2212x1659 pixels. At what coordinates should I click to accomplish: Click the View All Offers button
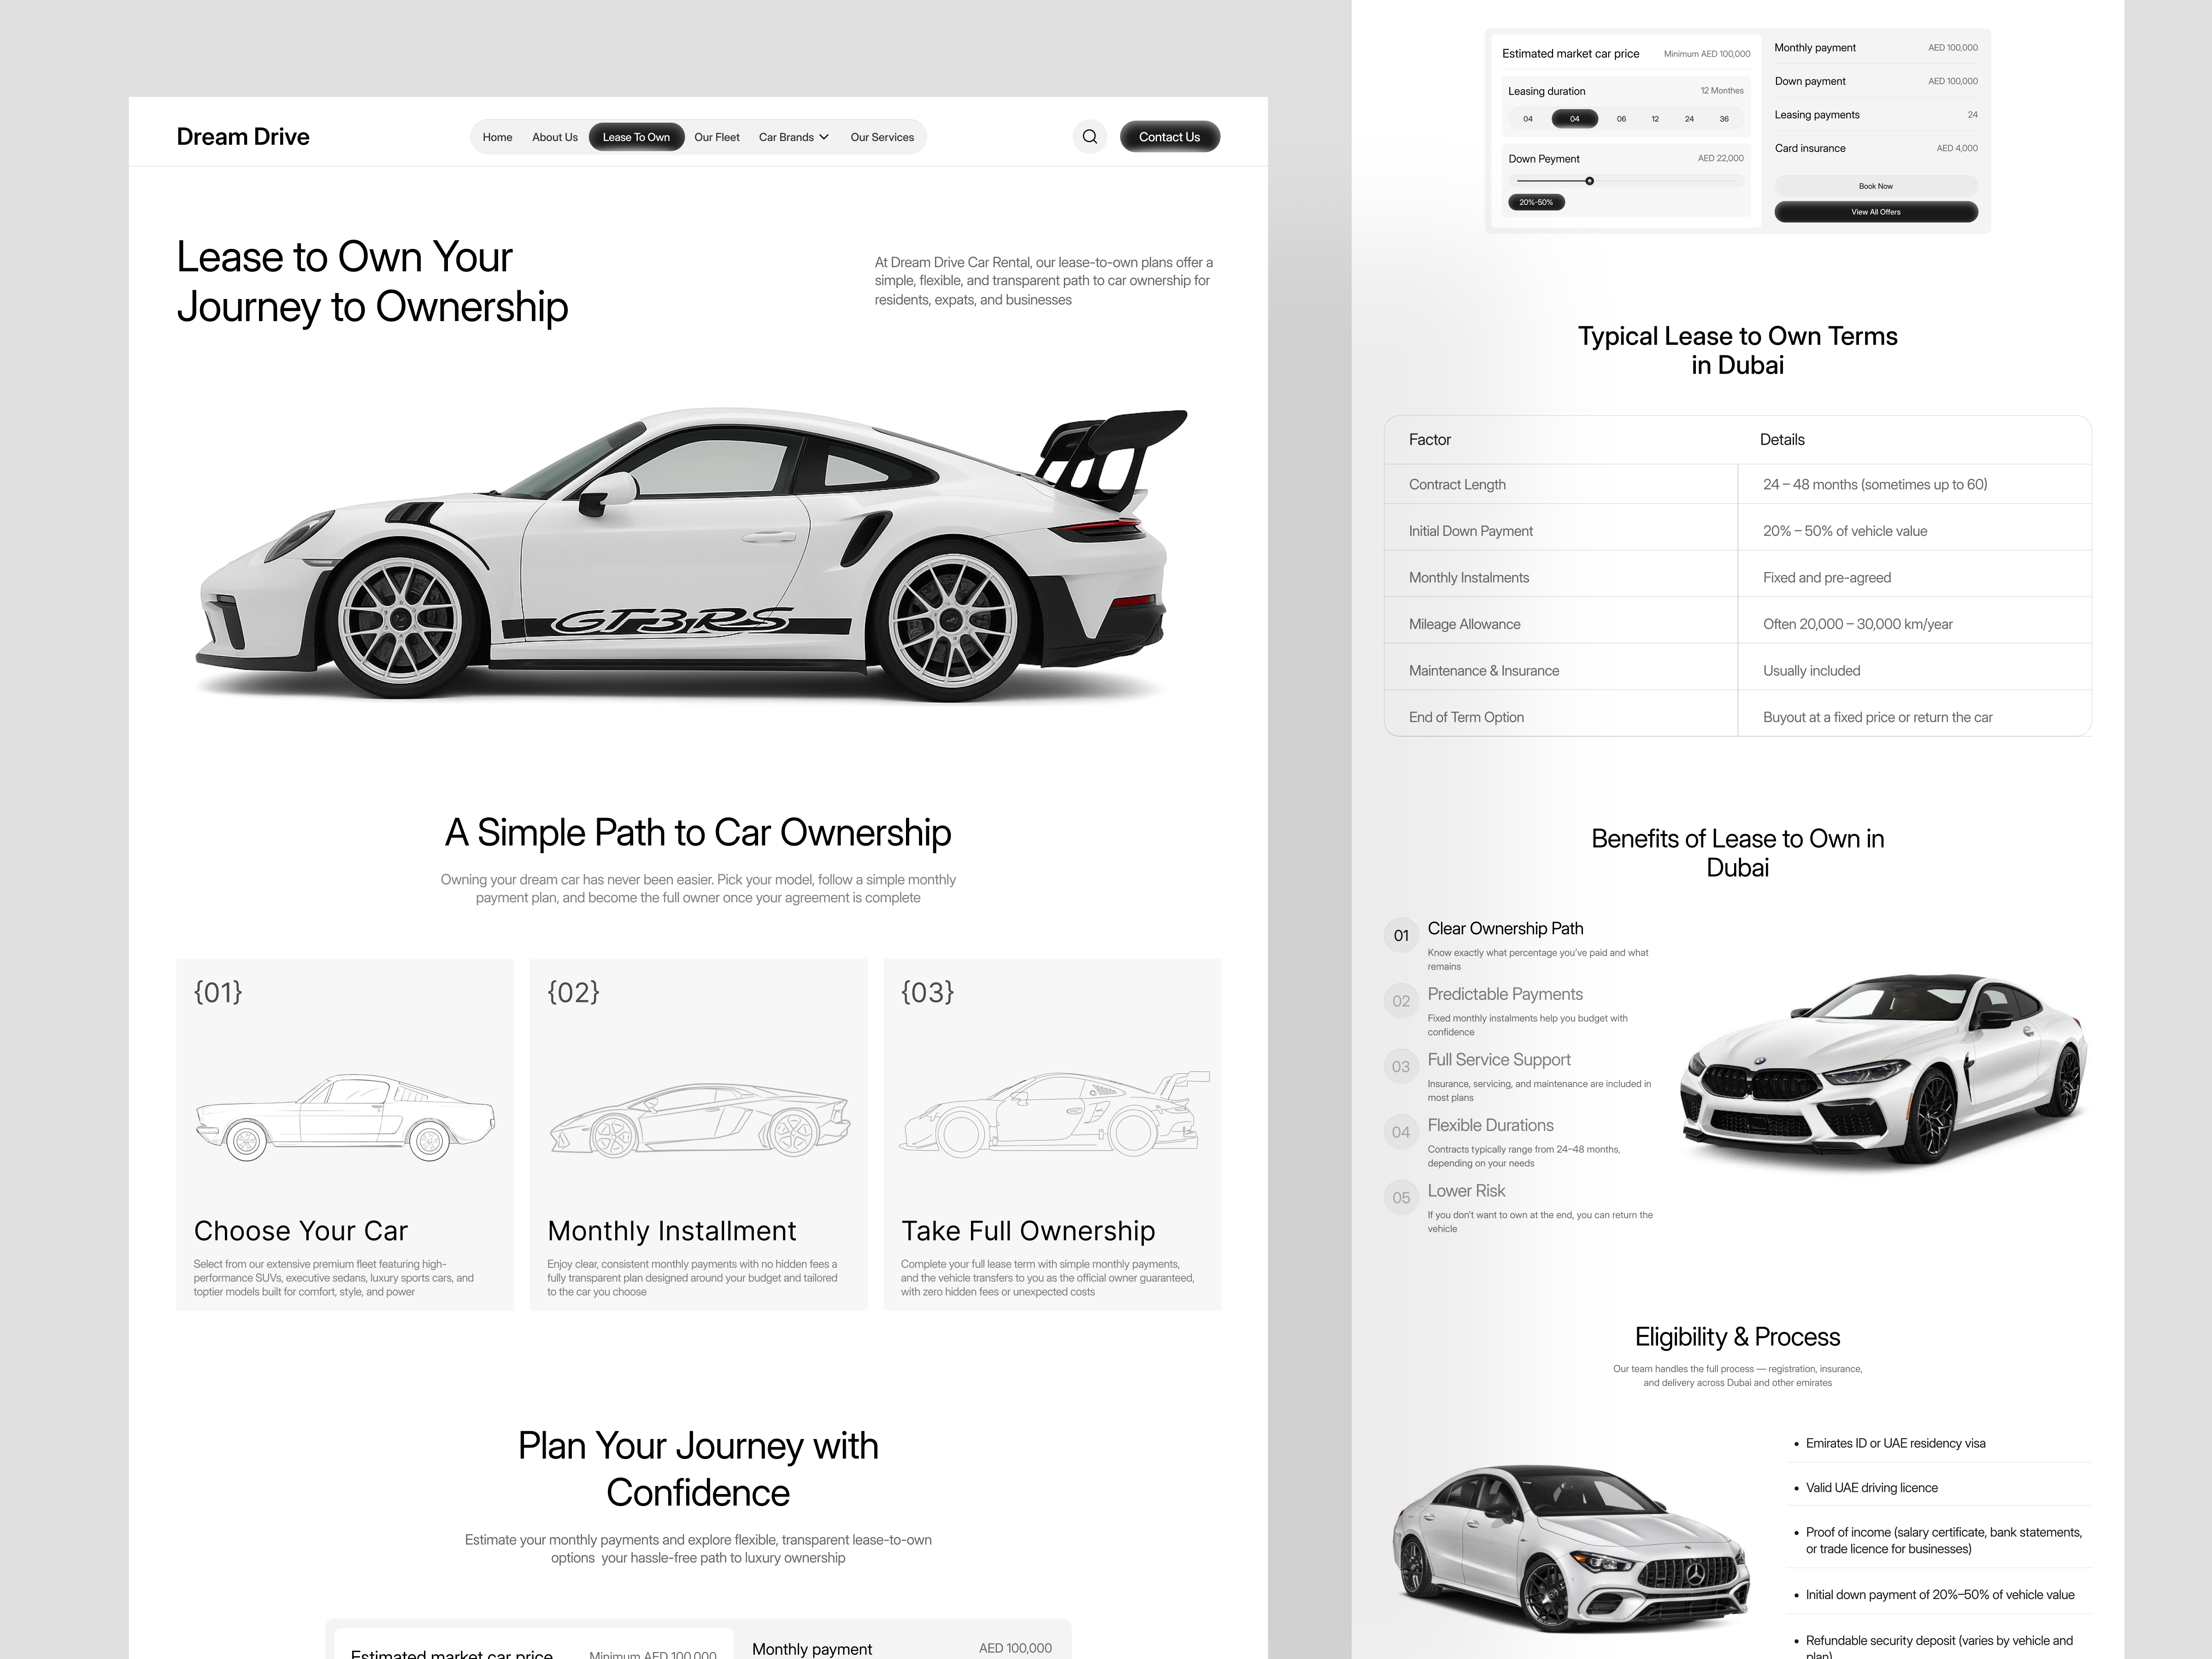tap(1876, 212)
